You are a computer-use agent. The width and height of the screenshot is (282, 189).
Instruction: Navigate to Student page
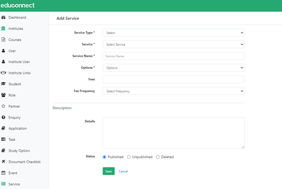(x=15, y=84)
